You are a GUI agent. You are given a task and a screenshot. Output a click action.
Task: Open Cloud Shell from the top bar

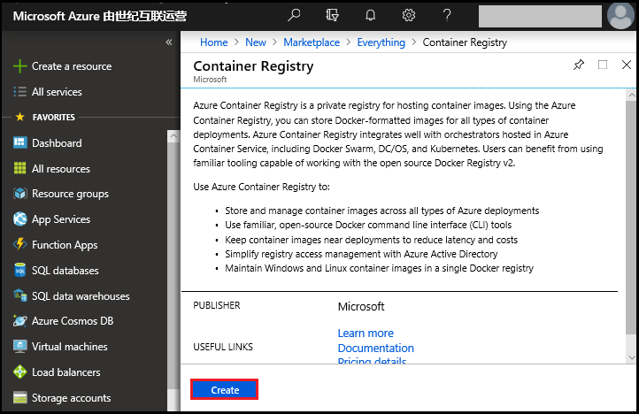pos(333,15)
